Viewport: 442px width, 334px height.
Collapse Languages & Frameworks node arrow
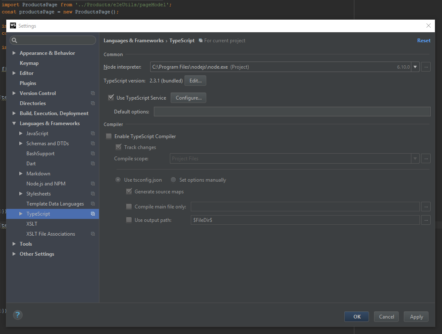pos(14,123)
